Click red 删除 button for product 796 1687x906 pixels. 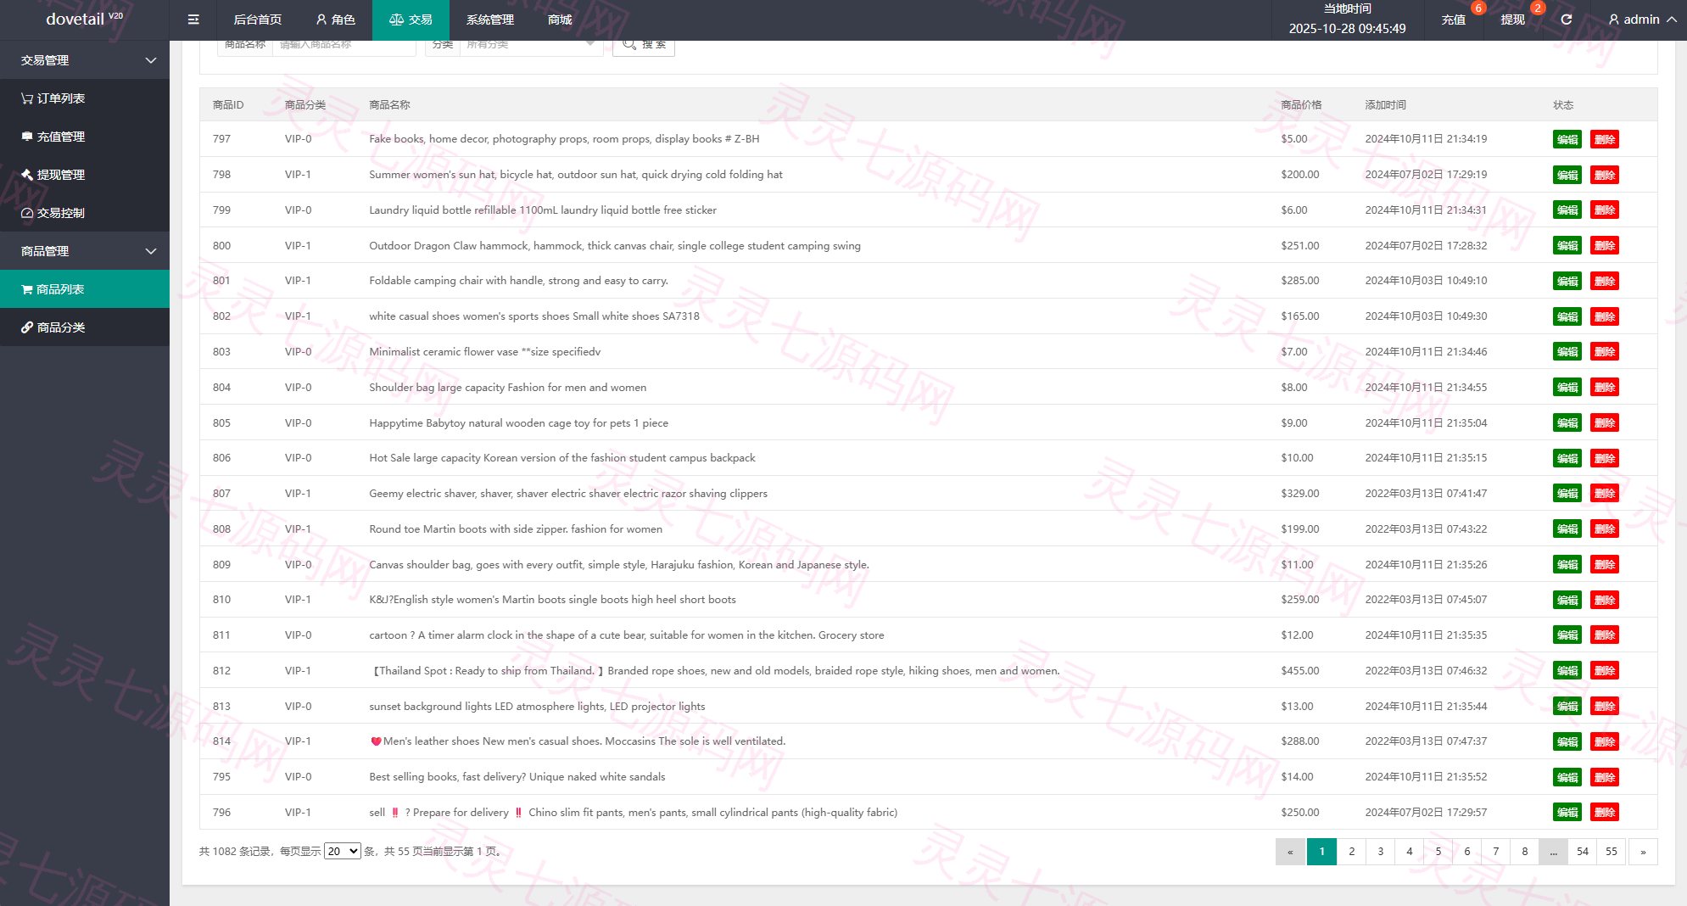[1605, 812]
